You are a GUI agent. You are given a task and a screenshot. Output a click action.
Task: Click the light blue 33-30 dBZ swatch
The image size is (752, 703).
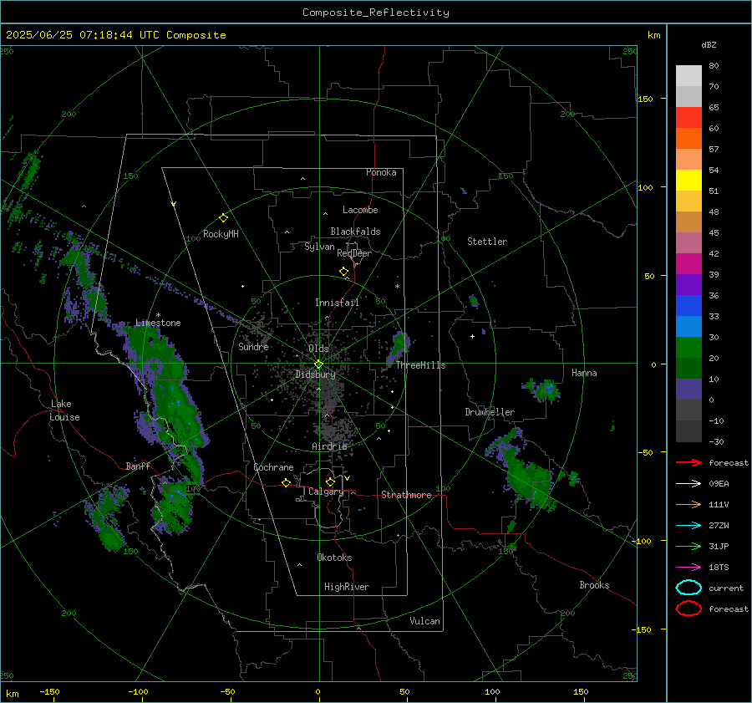pos(688,327)
